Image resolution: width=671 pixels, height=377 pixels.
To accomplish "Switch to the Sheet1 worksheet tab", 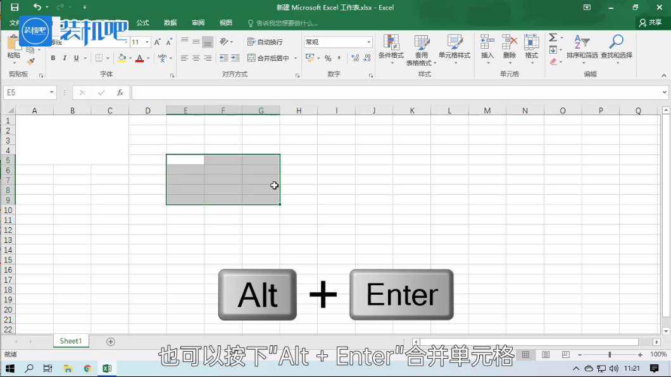I will [71, 341].
